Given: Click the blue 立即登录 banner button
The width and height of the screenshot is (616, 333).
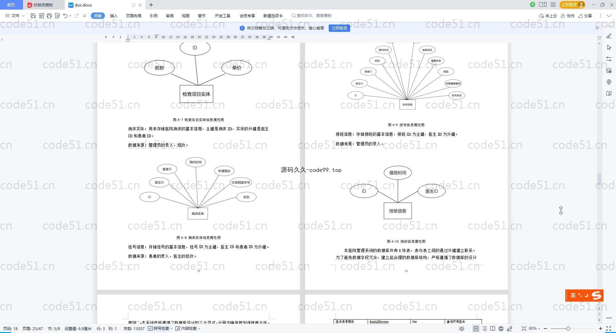Looking at the screenshot, I should pyautogui.click(x=339, y=28).
